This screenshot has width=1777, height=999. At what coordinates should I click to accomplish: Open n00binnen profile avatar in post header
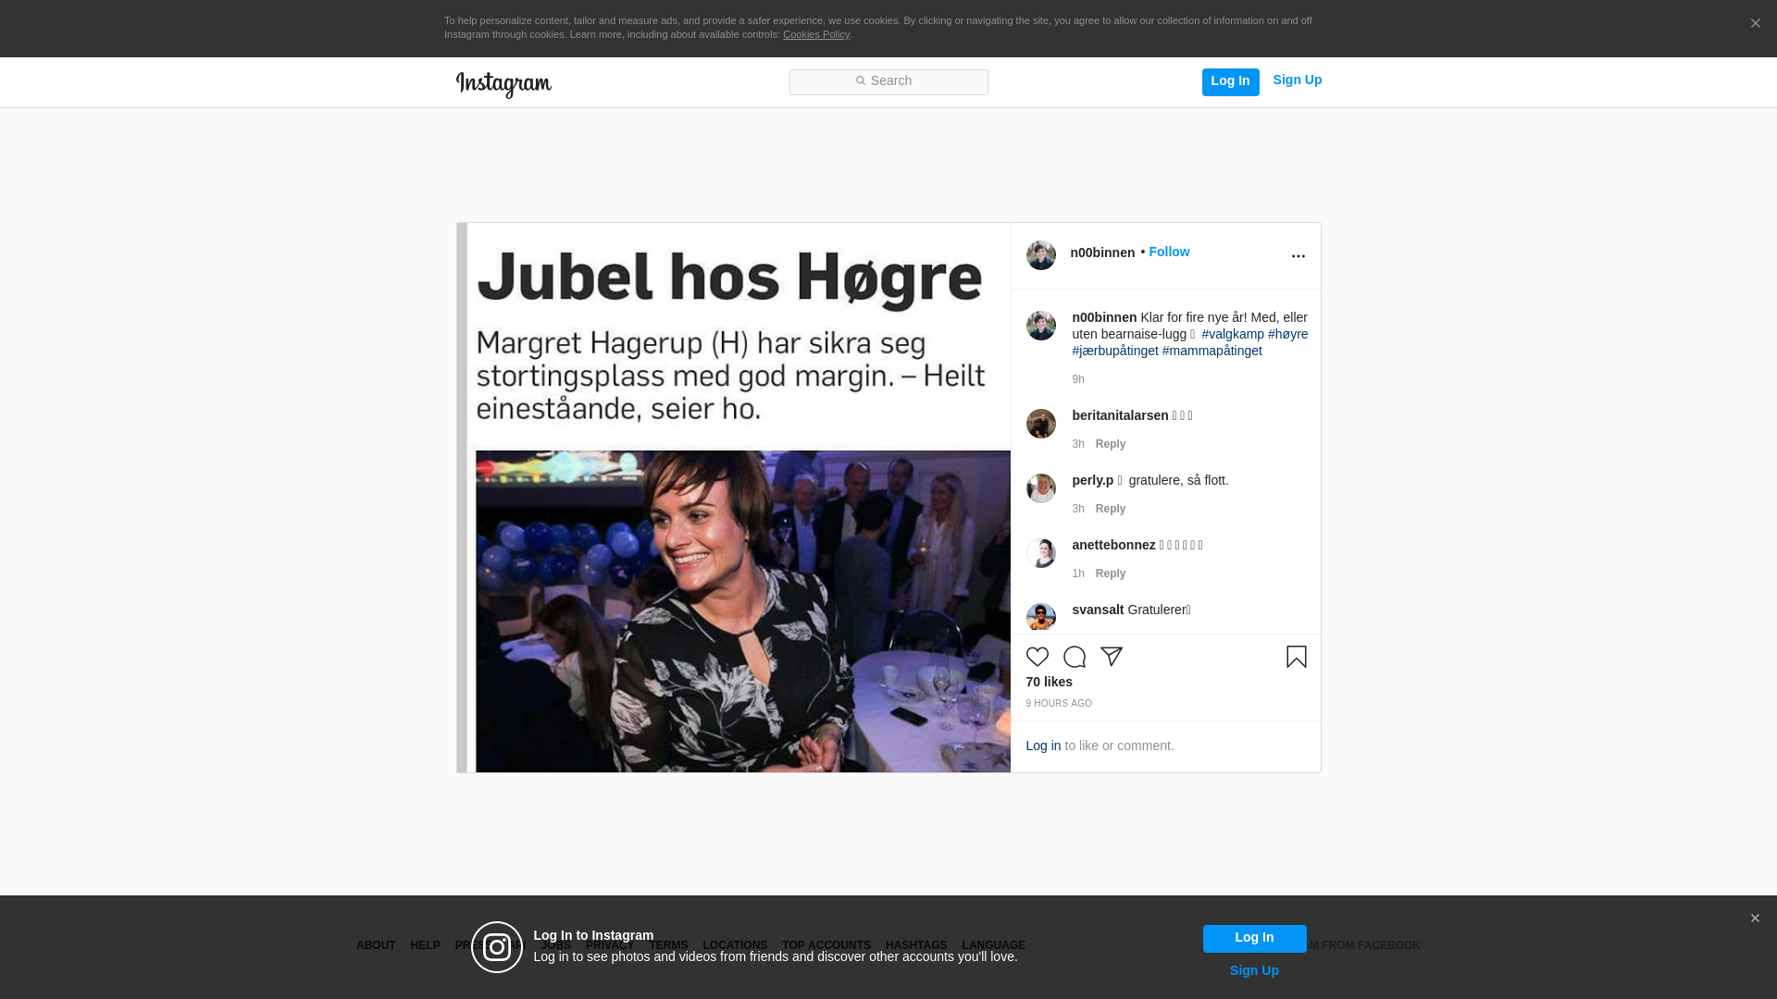pos(1040,255)
